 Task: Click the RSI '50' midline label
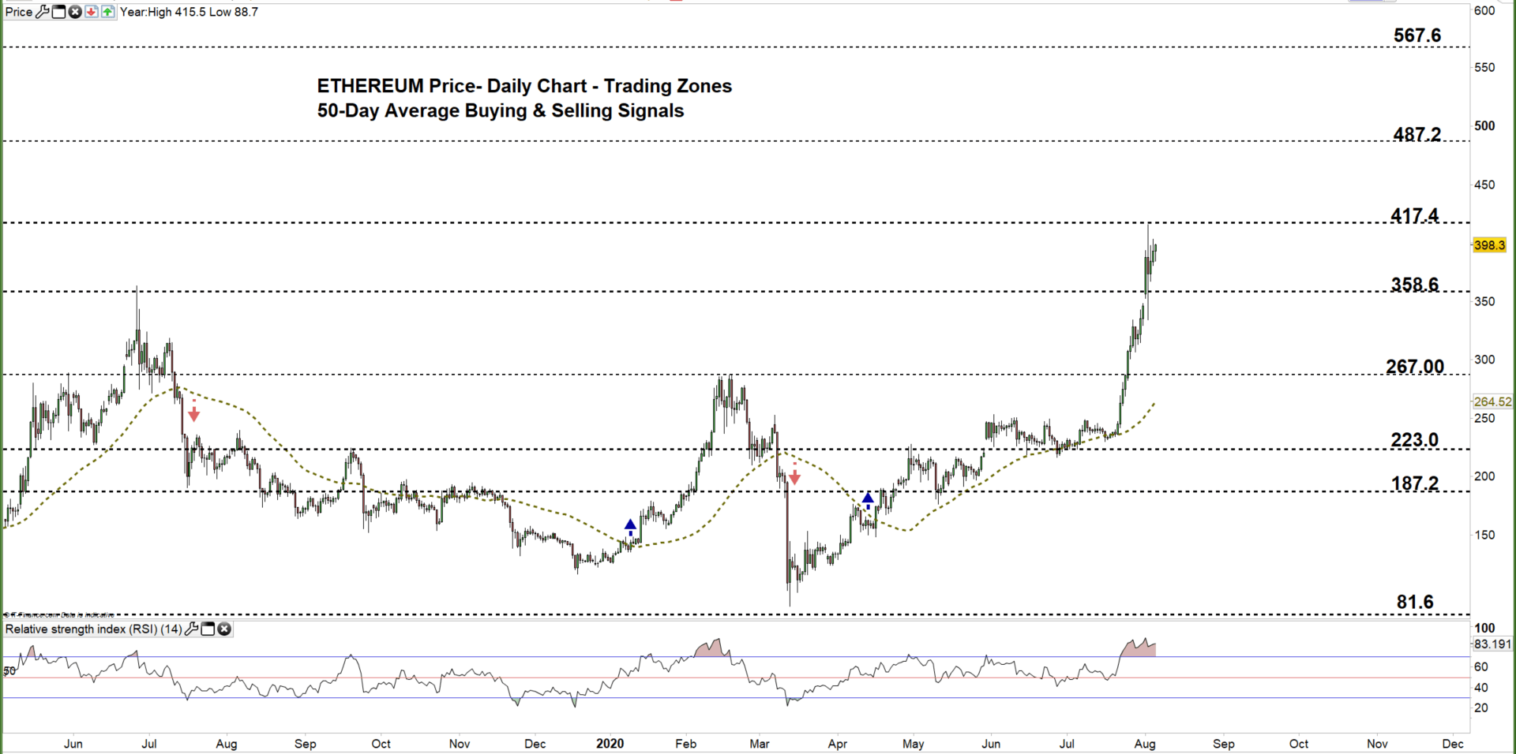(x=10, y=671)
